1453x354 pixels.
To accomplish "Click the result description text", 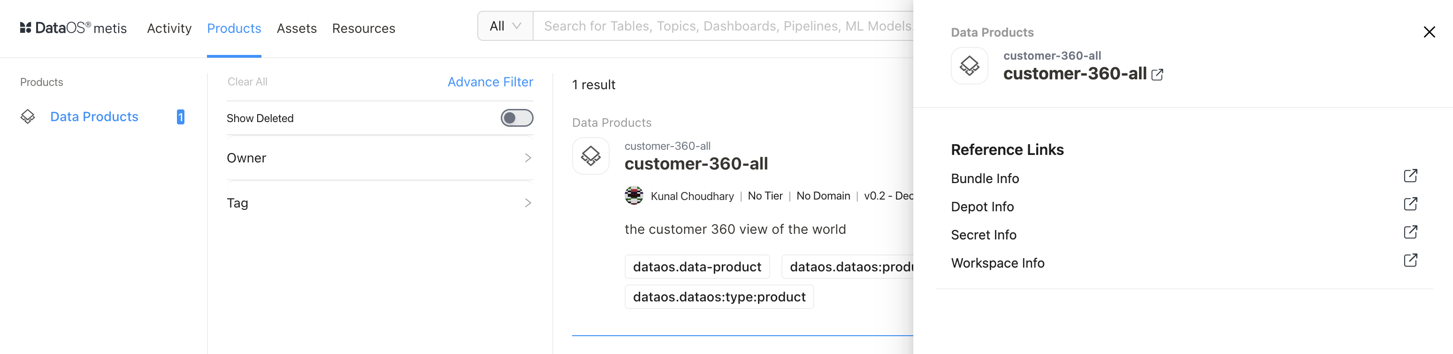I will [735, 229].
